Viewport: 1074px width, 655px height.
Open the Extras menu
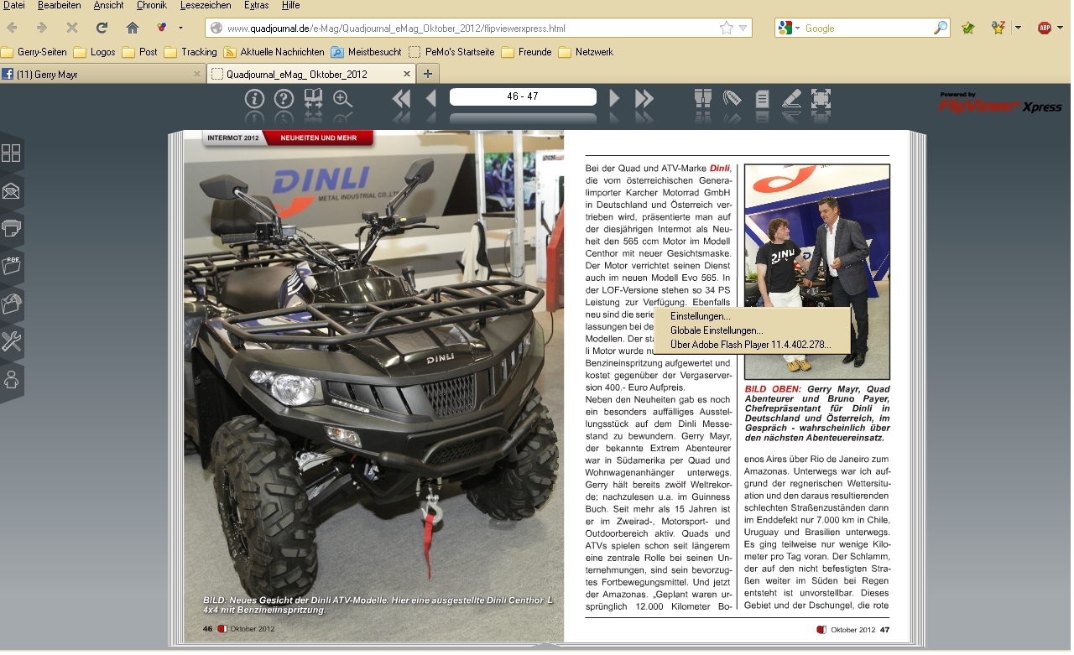(256, 5)
